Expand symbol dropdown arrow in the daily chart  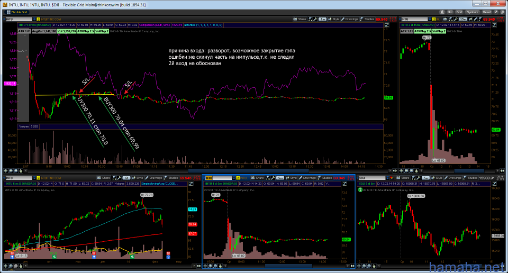point(34,178)
